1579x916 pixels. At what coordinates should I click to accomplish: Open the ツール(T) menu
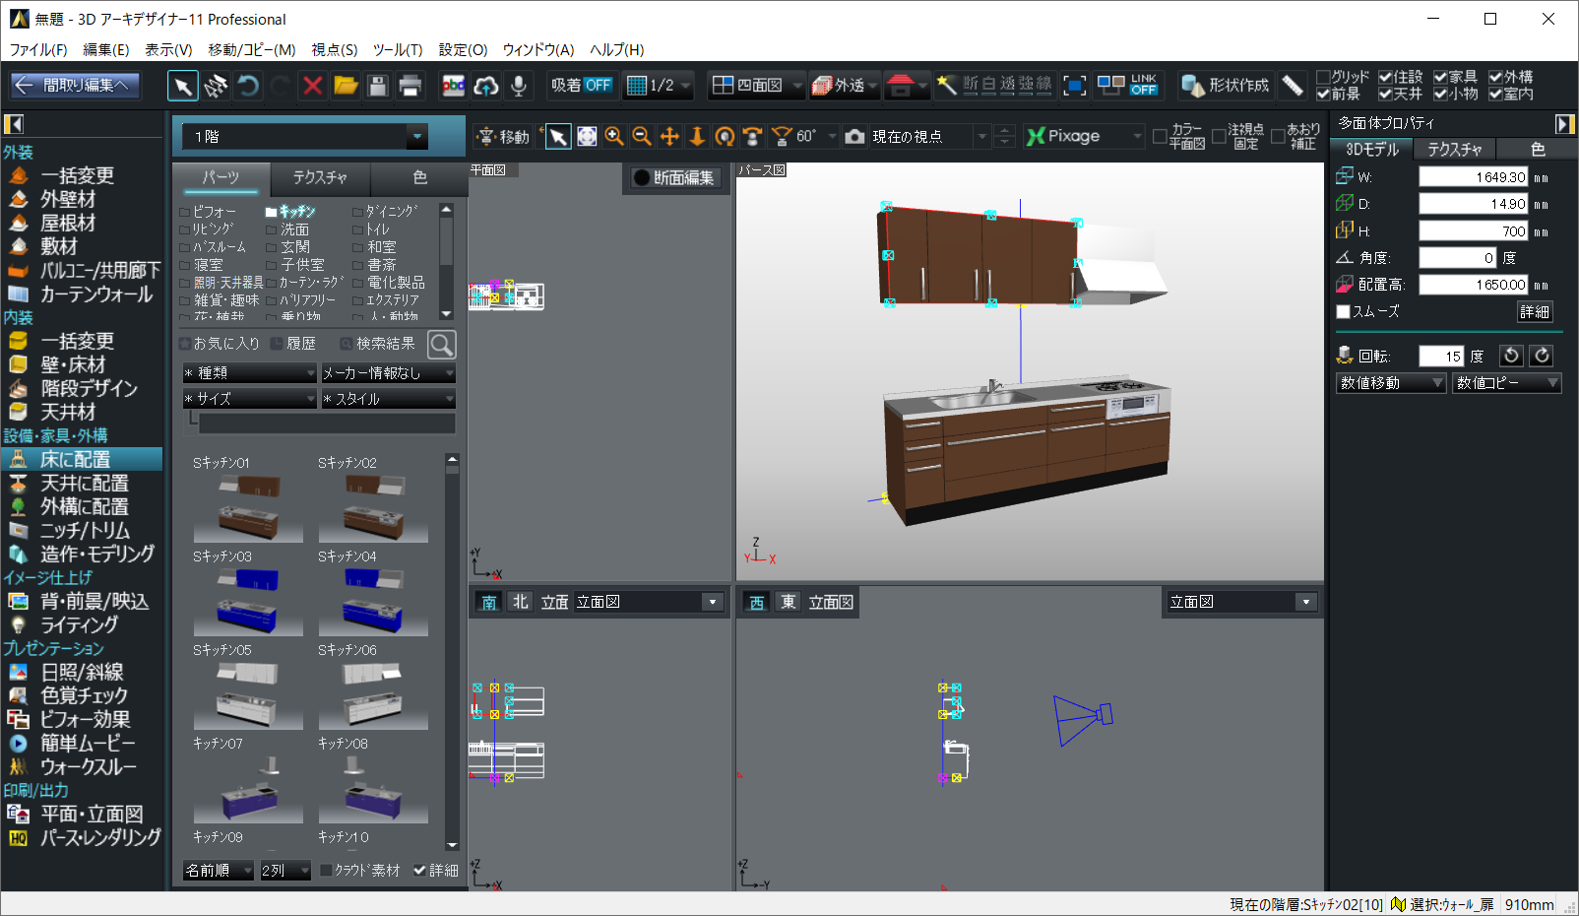398,49
